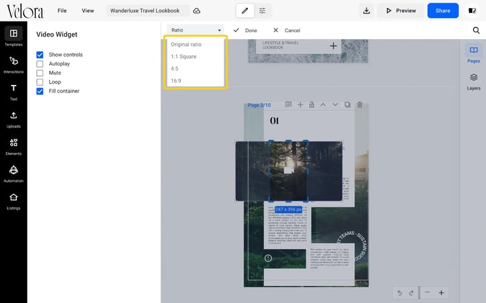Open the Elements panel
Screen dimensions: 486x303
coord(13,146)
